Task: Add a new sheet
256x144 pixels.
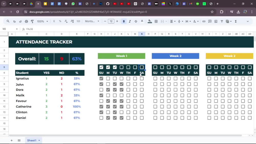Action: (12, 140)
